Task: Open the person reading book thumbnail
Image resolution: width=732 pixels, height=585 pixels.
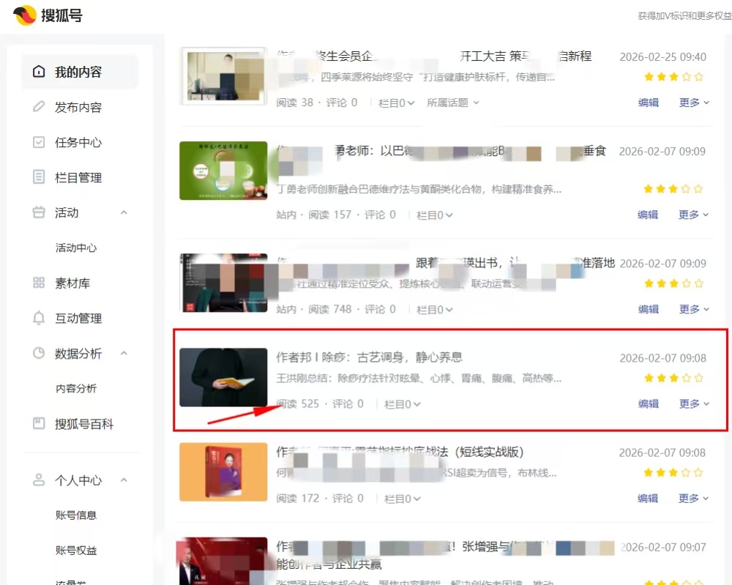Action: point(223,377)
